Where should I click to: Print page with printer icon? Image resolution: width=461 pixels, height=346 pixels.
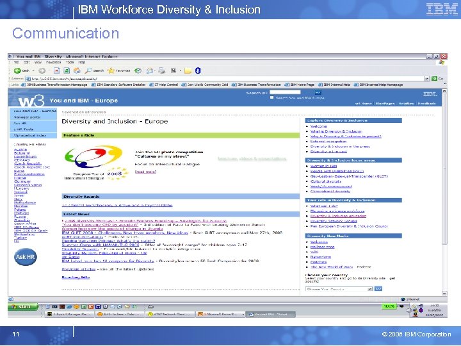click(x=162, y=70)
